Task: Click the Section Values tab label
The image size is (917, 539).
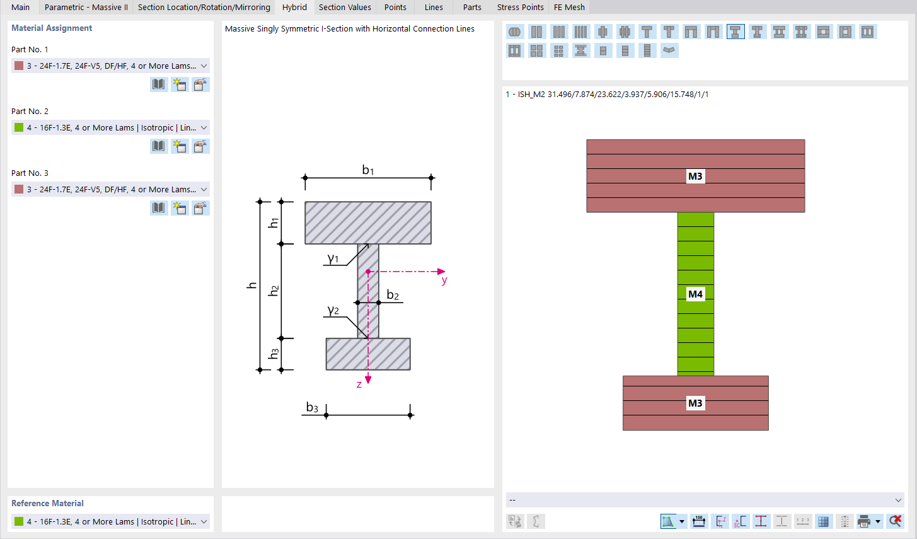Action: 345,7
